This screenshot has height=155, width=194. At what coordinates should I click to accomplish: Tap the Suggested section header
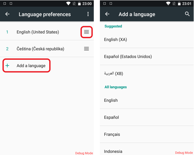click(113, 26)
